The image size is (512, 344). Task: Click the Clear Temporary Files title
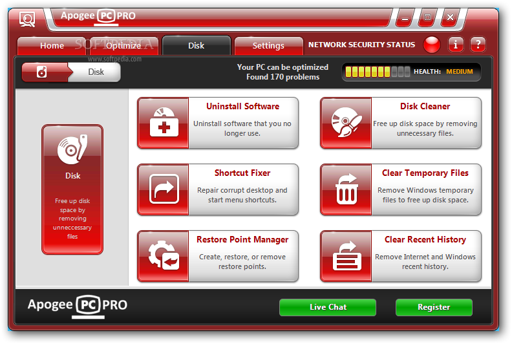(x=425, y=173)
